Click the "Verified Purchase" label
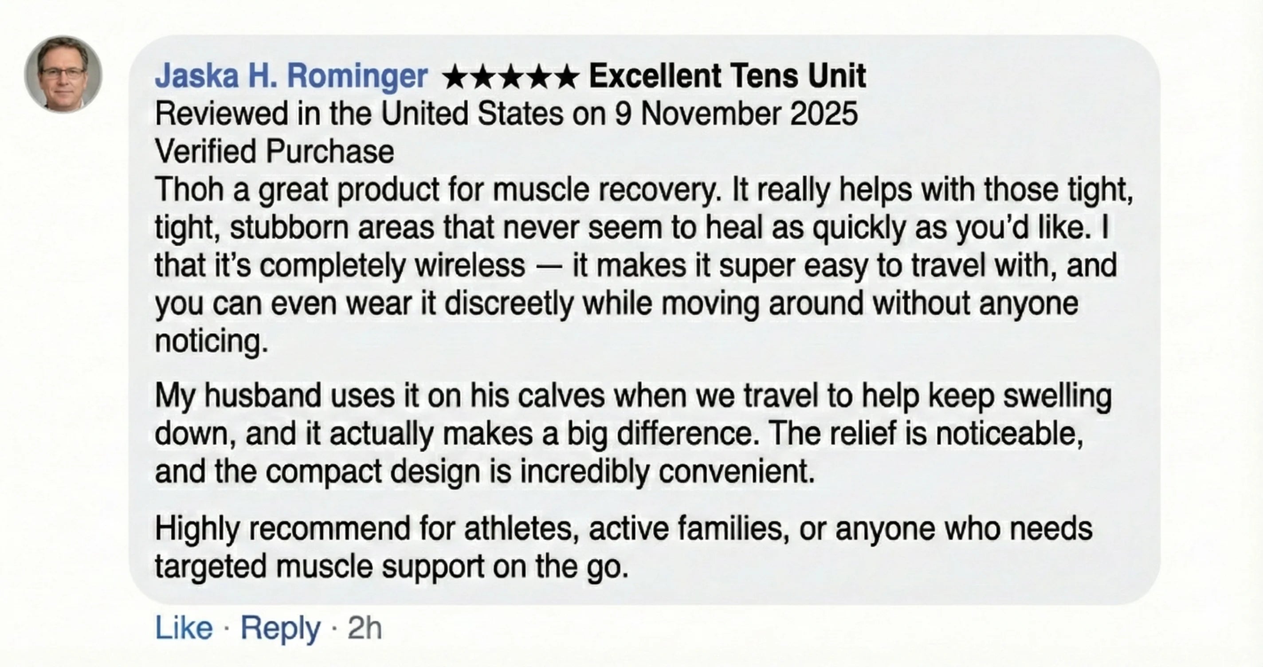Screen dimensions: 1263x667 (274, 152)
